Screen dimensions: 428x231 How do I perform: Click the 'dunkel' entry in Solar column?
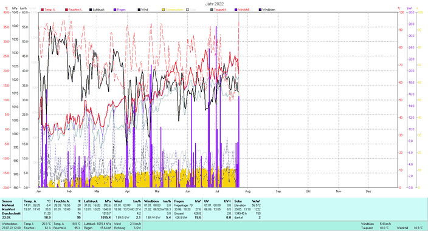tap(238, 218)
